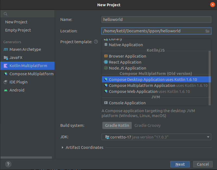Select Gradle Kotlin build system

click(117, 125)
